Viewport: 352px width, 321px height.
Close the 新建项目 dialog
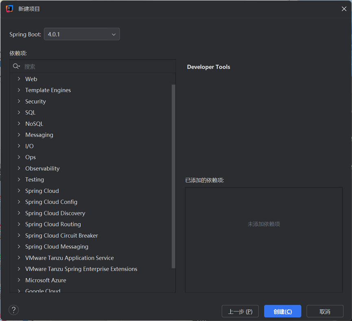(x=344, y=9)
